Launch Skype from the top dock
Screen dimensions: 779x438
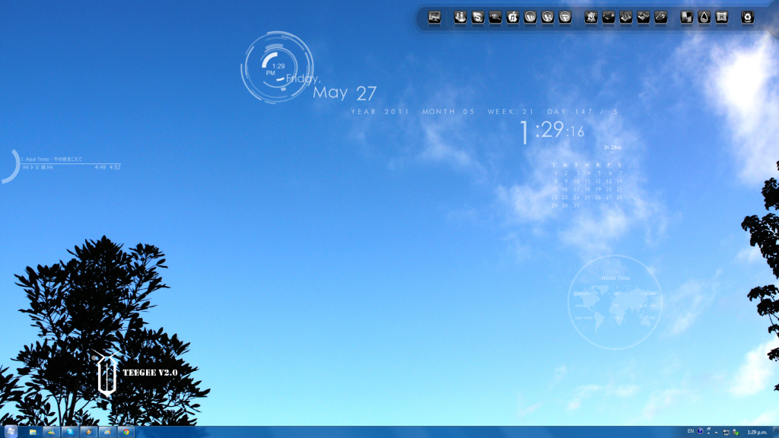[x=478, y=17]
